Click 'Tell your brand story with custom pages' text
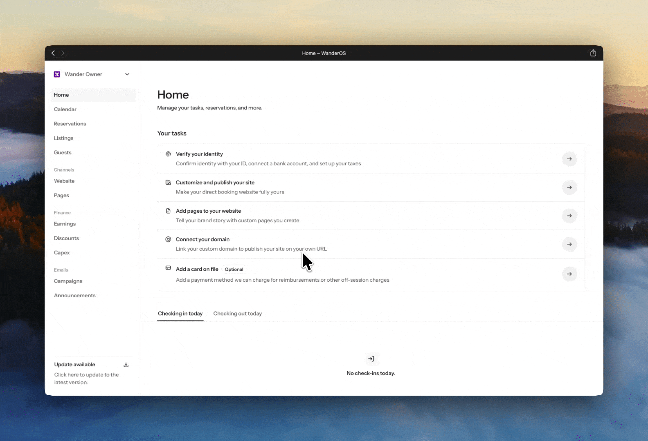Viewport: 648px width, 441px height. click(x=238, y=220)
